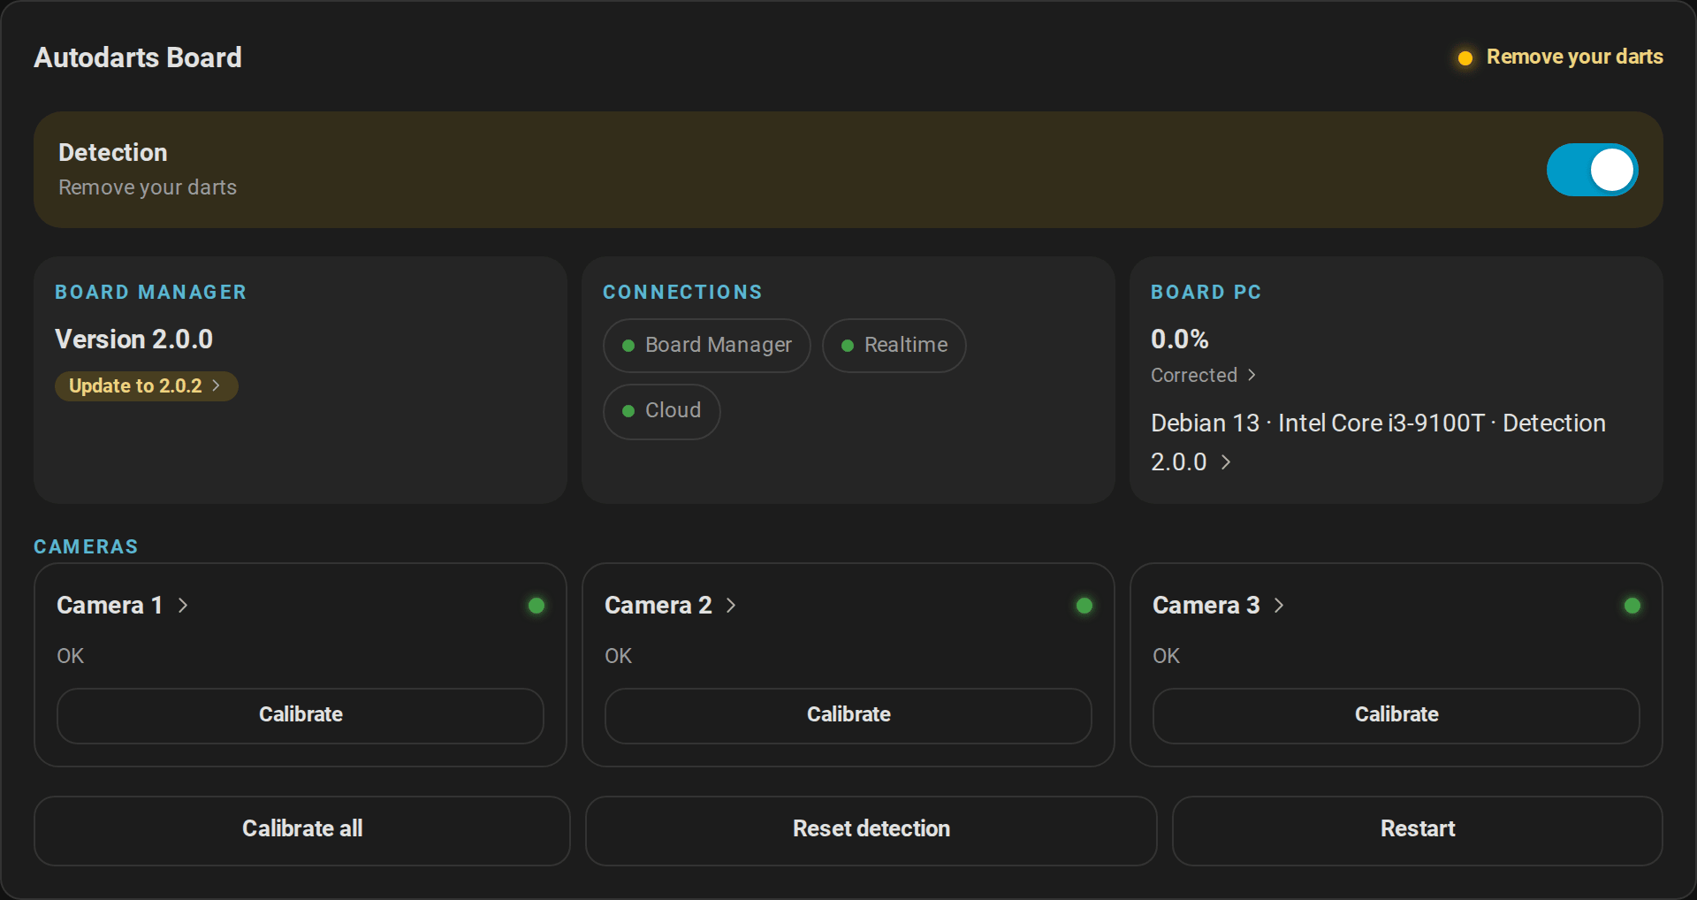Viewport: 1697px width, 900px height.
Task: Click the BOARD MANAGER section label
Action: pyautogui.click(x=151, y=292)
